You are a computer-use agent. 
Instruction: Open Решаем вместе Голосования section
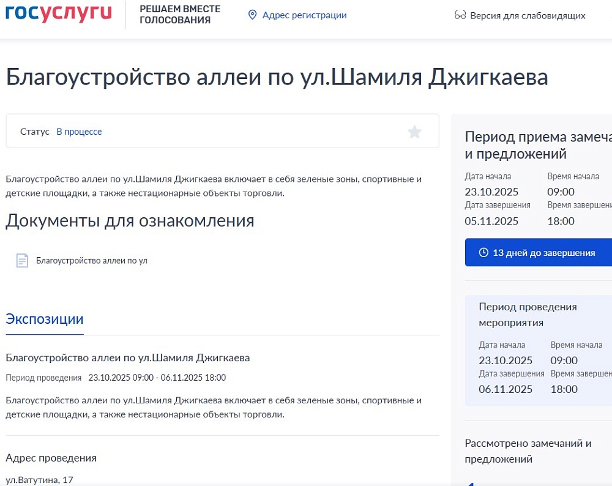pos(180,15)
